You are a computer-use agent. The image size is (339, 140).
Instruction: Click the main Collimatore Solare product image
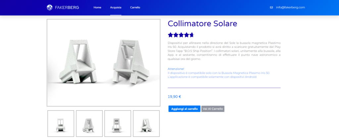pyautogui.click(x=104, y=63)
